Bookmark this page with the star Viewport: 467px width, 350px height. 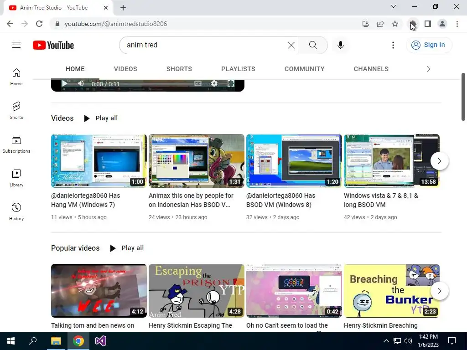coord(395,24)
